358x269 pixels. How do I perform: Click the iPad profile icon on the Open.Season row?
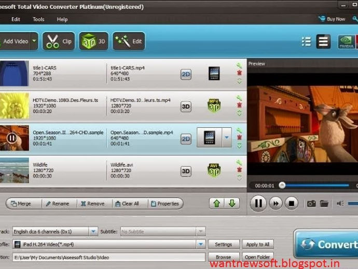tap(210, 138)
